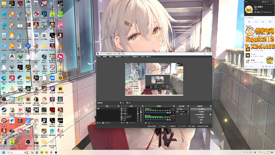Remove selected source using Sources minus button
This screenshot has width=275, height=155.
coord(124,123)
